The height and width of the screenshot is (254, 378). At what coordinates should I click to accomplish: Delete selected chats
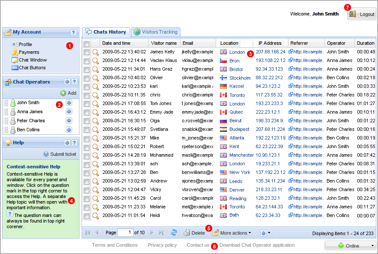[x=194, y=233]
